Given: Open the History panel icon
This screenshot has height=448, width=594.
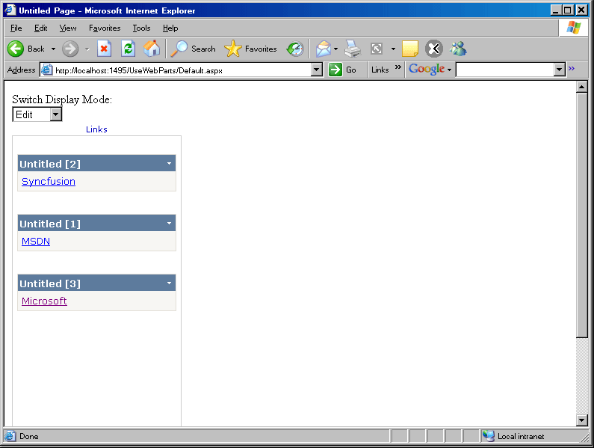Looking at the screenshot, I should (295, 49).
